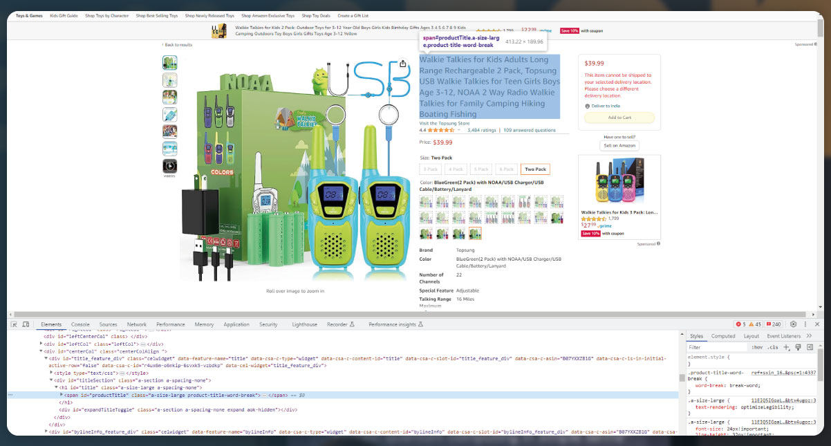Click the sponsored Walkie Talkies 3 Pack ad image
The image size is (831, 446).
click(x=618, y=182)
